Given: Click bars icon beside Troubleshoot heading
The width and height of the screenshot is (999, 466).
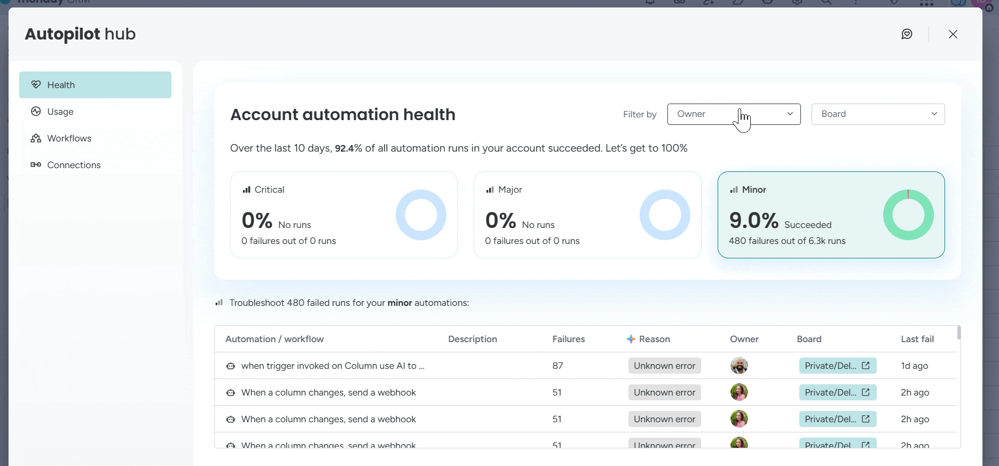Looking at the screenshot, I should pos(219,302).
